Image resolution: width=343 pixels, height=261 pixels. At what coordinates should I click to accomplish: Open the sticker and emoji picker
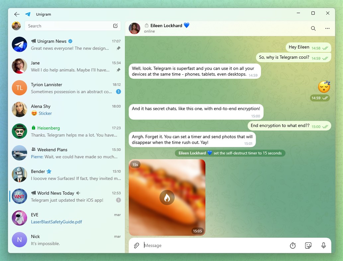pos(308,245)
